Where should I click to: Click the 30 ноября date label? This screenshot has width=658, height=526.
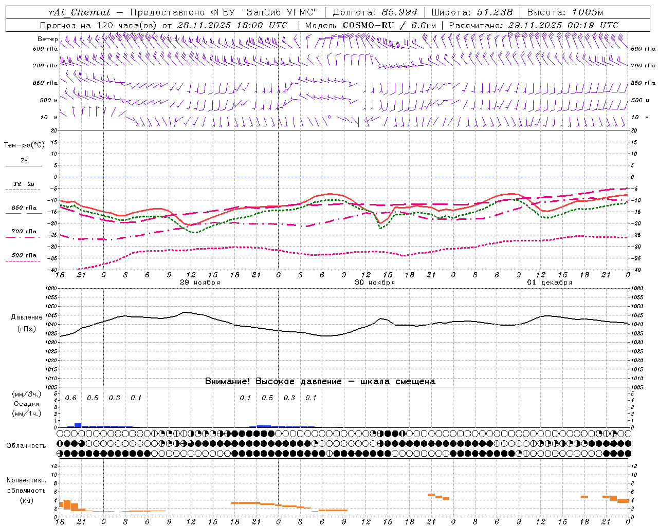pos(375,283)
